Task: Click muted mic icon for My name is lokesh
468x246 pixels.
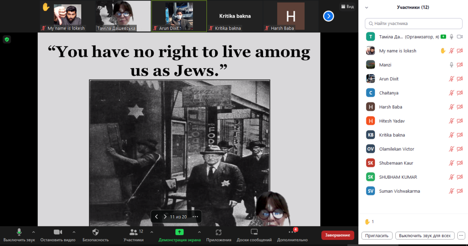Action: coord(451,51)
